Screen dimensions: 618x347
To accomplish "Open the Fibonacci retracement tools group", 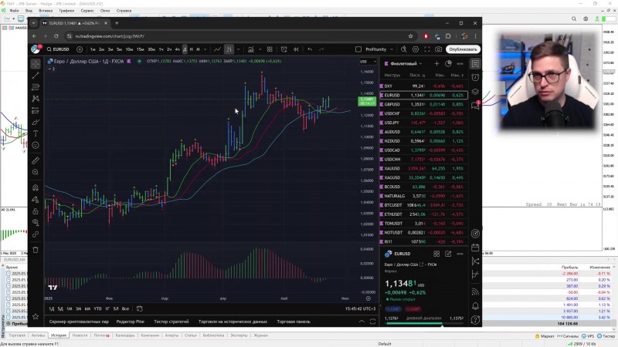I will [x=36, y=87].
